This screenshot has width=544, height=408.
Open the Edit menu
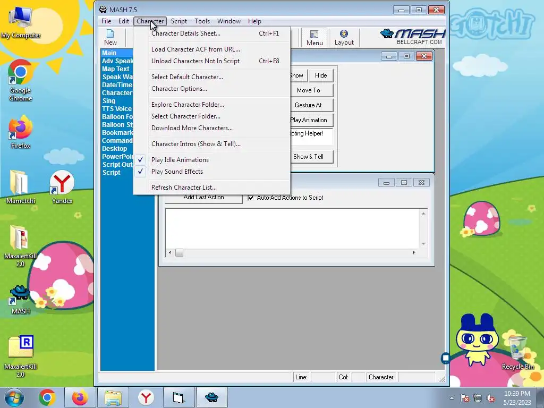(x=123, y=21)
